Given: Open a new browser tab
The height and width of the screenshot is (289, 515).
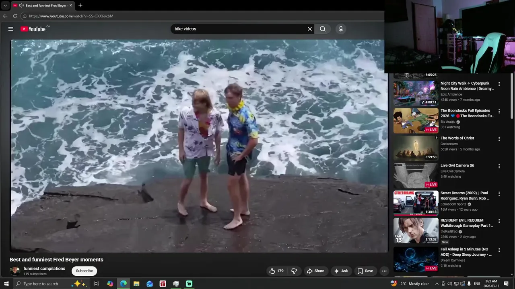Looking at the screenshot, I should [80, 6].
